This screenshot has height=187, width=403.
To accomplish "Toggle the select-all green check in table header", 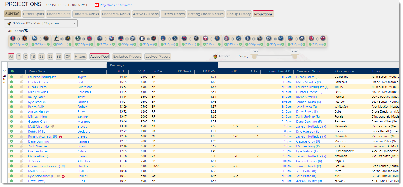I will (x=12, y=71).
